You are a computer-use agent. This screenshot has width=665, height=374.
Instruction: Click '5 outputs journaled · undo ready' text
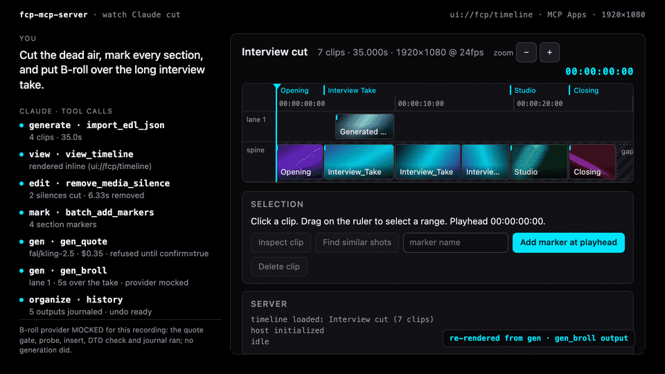tap(90, 312)
